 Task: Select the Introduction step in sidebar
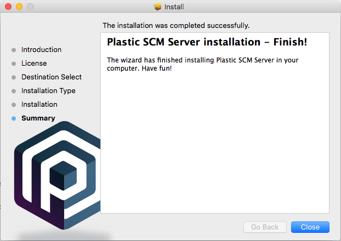pos(41,49)
